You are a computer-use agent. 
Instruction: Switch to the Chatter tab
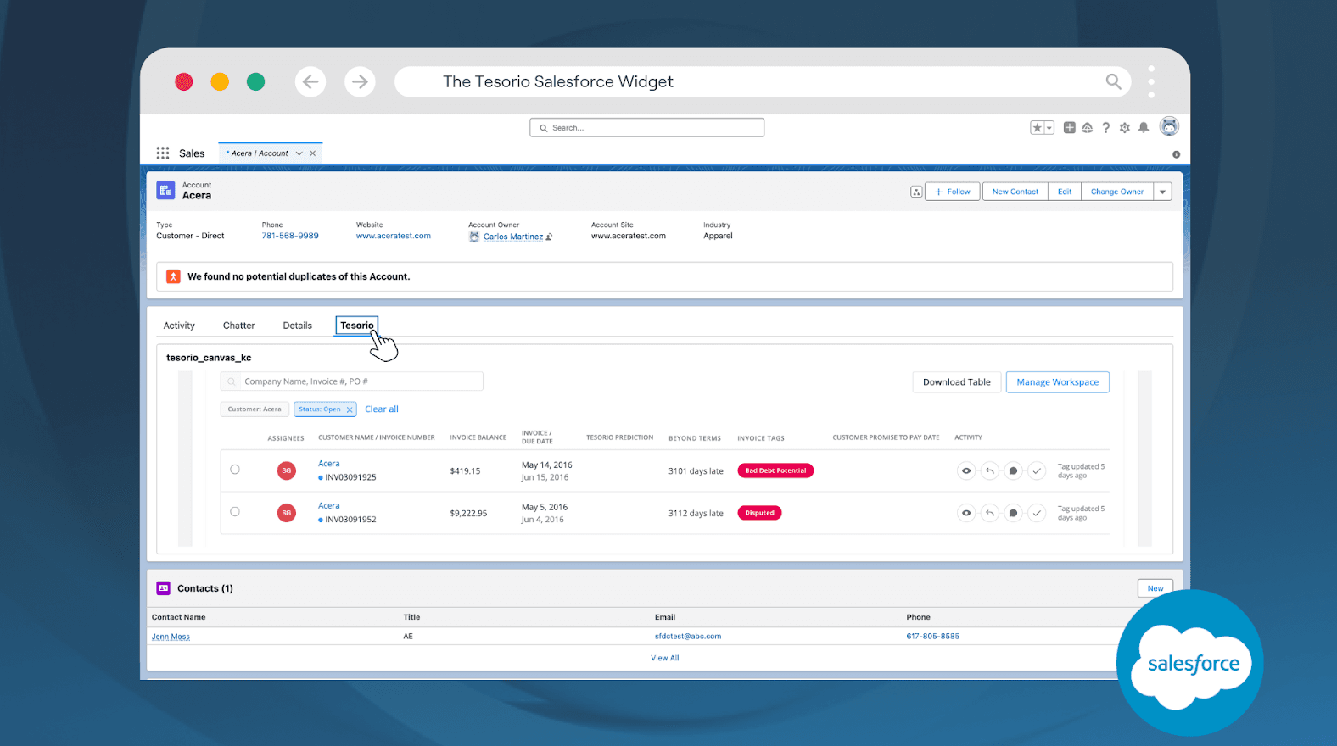tap(238, 326)
